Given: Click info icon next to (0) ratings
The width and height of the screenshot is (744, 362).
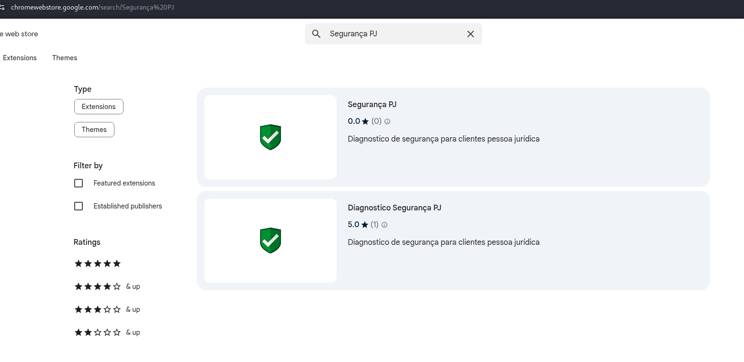Looking at the screenshot, I should point(387,121).
